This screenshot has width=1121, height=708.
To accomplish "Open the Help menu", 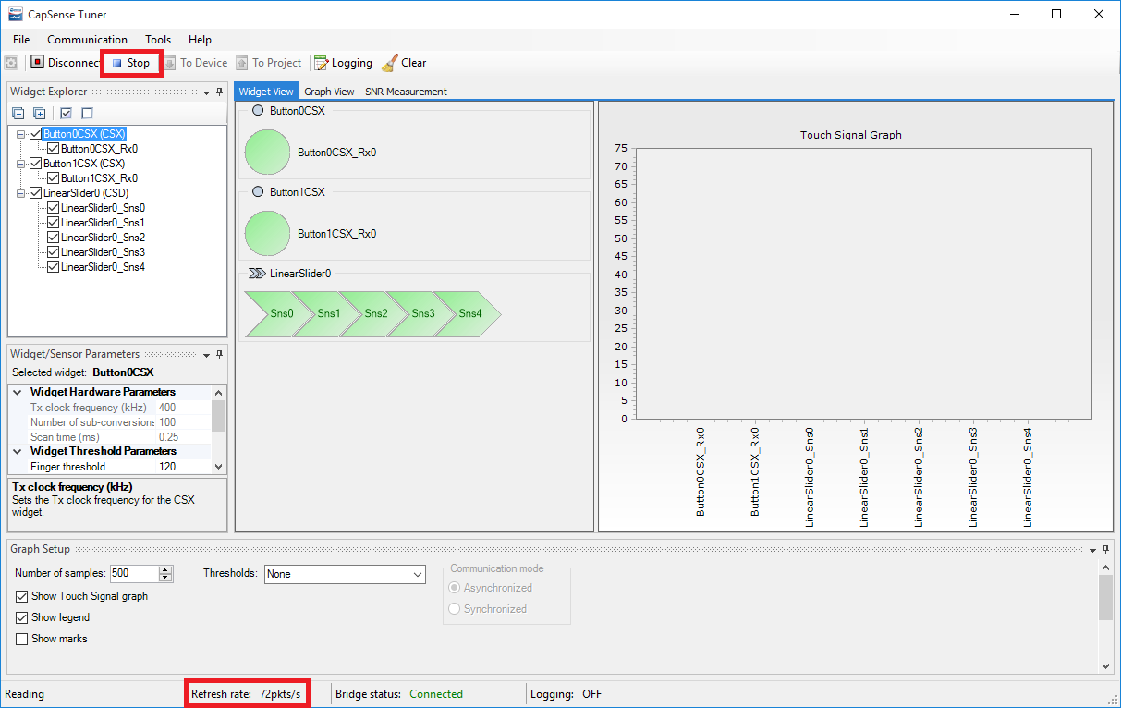I will tap(200, 40).
